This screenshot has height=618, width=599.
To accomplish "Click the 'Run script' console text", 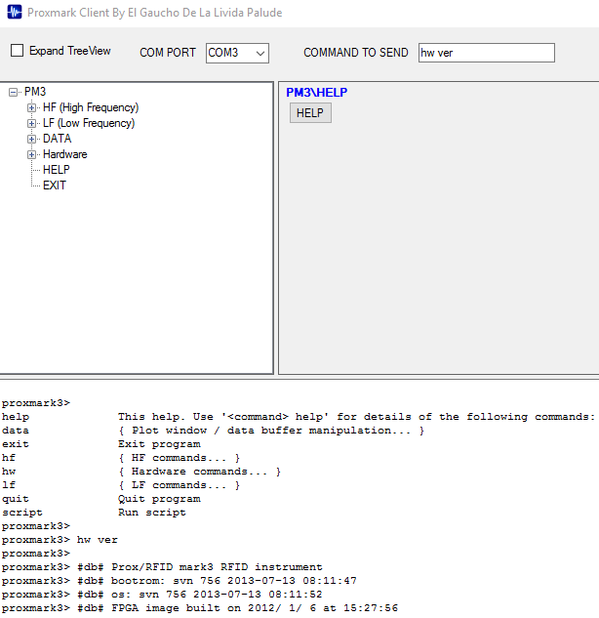I will (x=152, y=513).
